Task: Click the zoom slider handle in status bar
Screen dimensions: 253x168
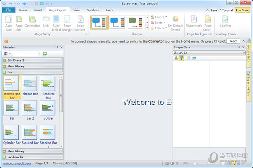Action: (x=209, y=163)
